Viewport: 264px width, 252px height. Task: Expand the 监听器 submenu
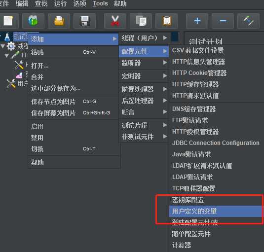click(144, 63)
